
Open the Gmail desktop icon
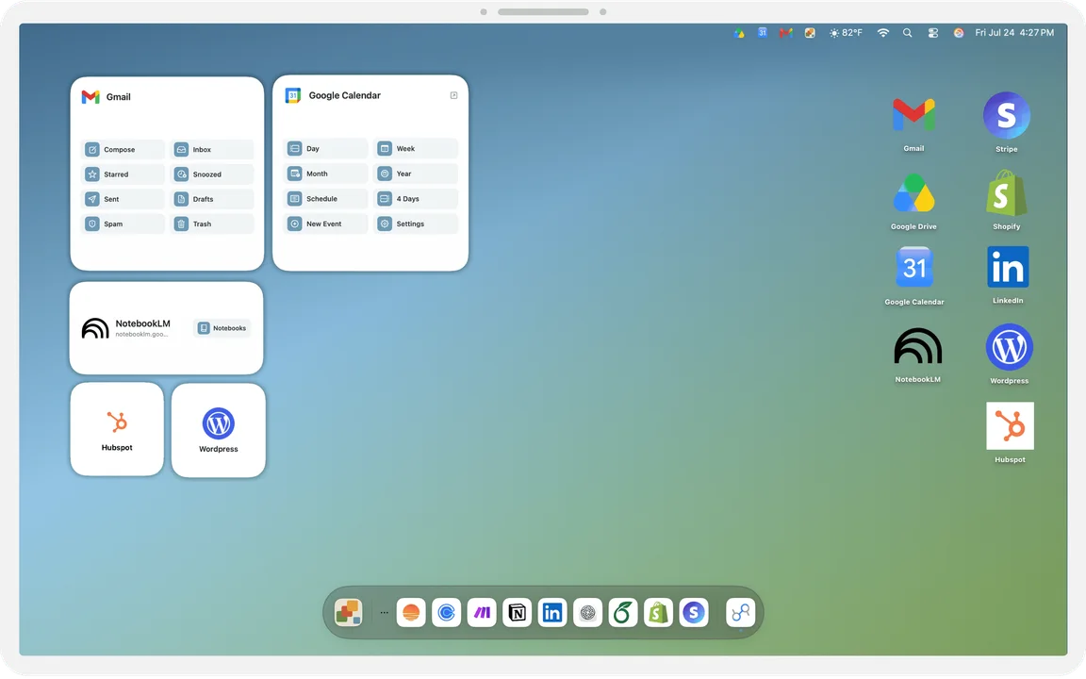[913, 116]
